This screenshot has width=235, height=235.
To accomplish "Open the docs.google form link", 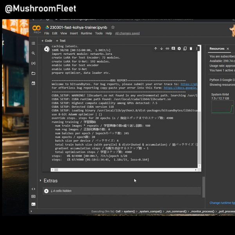I will click(x=181, y=88).
